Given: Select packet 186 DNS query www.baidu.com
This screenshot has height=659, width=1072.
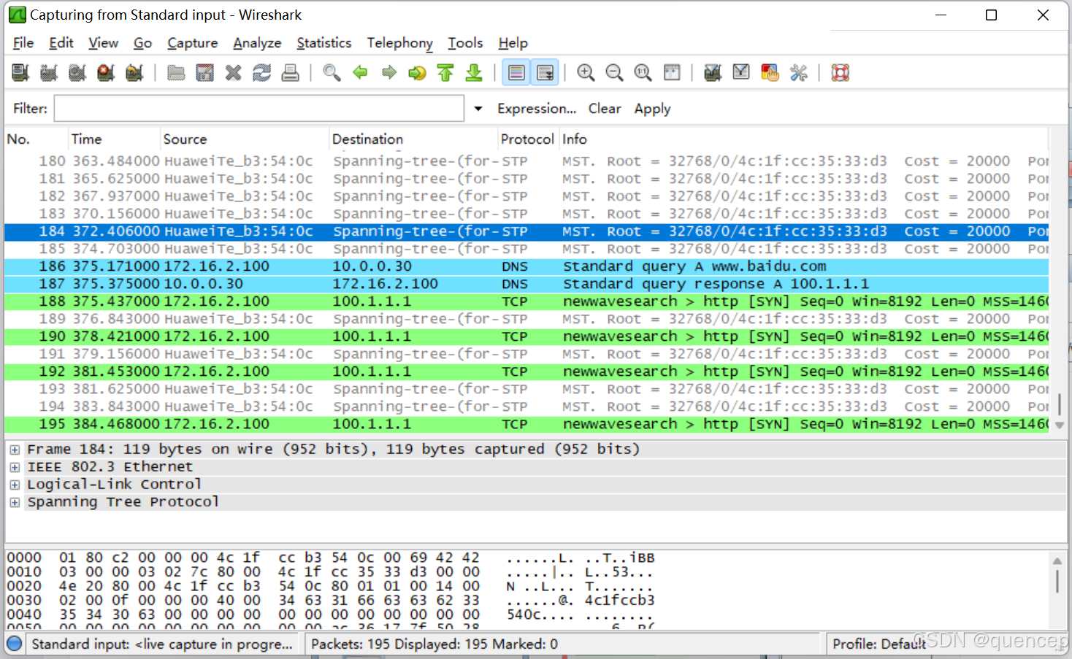Looking at the screenshot, I should [527, 266].
